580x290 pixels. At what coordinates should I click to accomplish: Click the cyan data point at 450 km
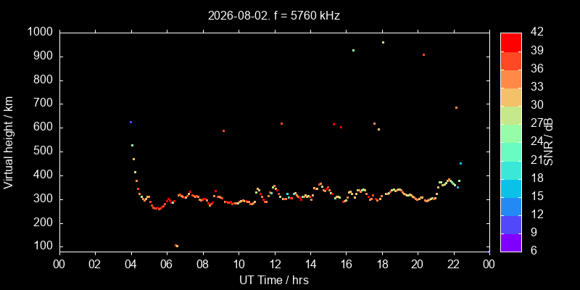click(x=460, y=163)
